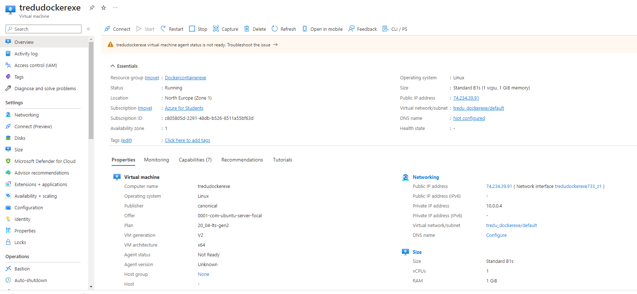Open public IP 74.234.39.91 in Essentials
This screenshot has width=637, height=294.
[466, 98]
